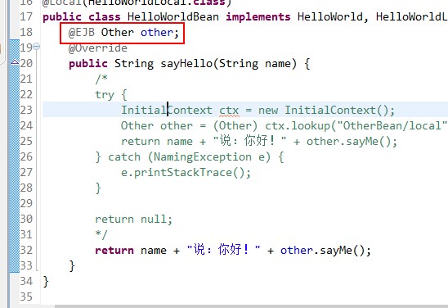Click line number 29 in the gutter
448x308 pixels.
click(26, 203)
